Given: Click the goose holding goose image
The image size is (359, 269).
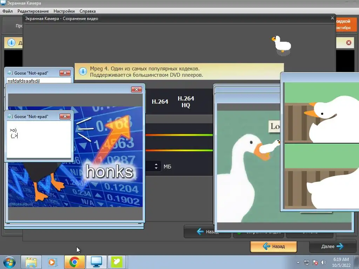Looking at the screenshot, I should pos(249,166).
